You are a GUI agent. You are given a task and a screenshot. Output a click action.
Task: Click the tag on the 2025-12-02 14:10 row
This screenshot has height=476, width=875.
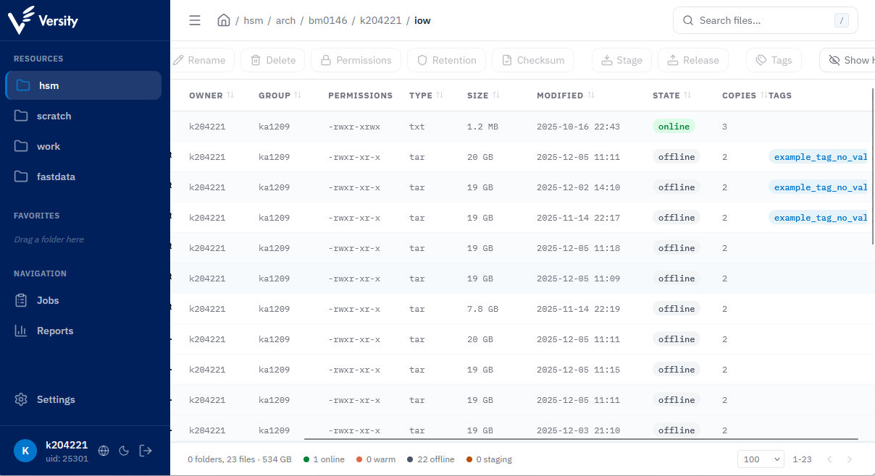tap(819, 187)
